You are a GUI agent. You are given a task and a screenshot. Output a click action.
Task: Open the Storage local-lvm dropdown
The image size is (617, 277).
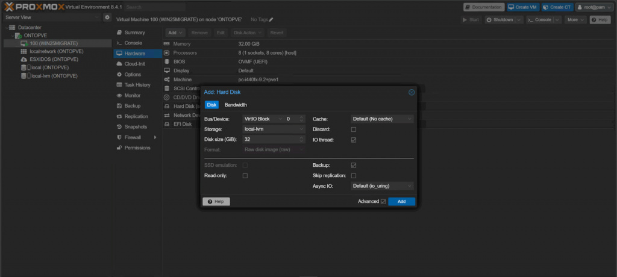[x=274, y=129]
